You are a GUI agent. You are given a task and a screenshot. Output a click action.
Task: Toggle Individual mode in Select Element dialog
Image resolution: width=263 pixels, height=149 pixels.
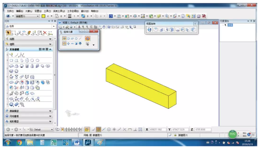64,39
